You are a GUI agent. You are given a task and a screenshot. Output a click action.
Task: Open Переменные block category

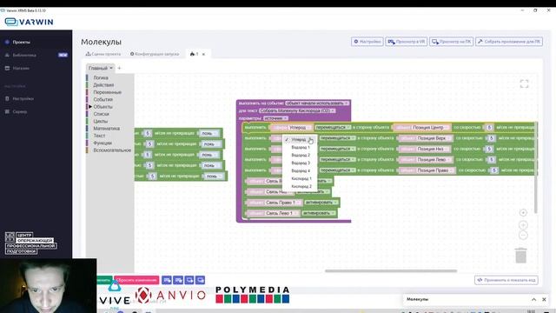[107, 92]
